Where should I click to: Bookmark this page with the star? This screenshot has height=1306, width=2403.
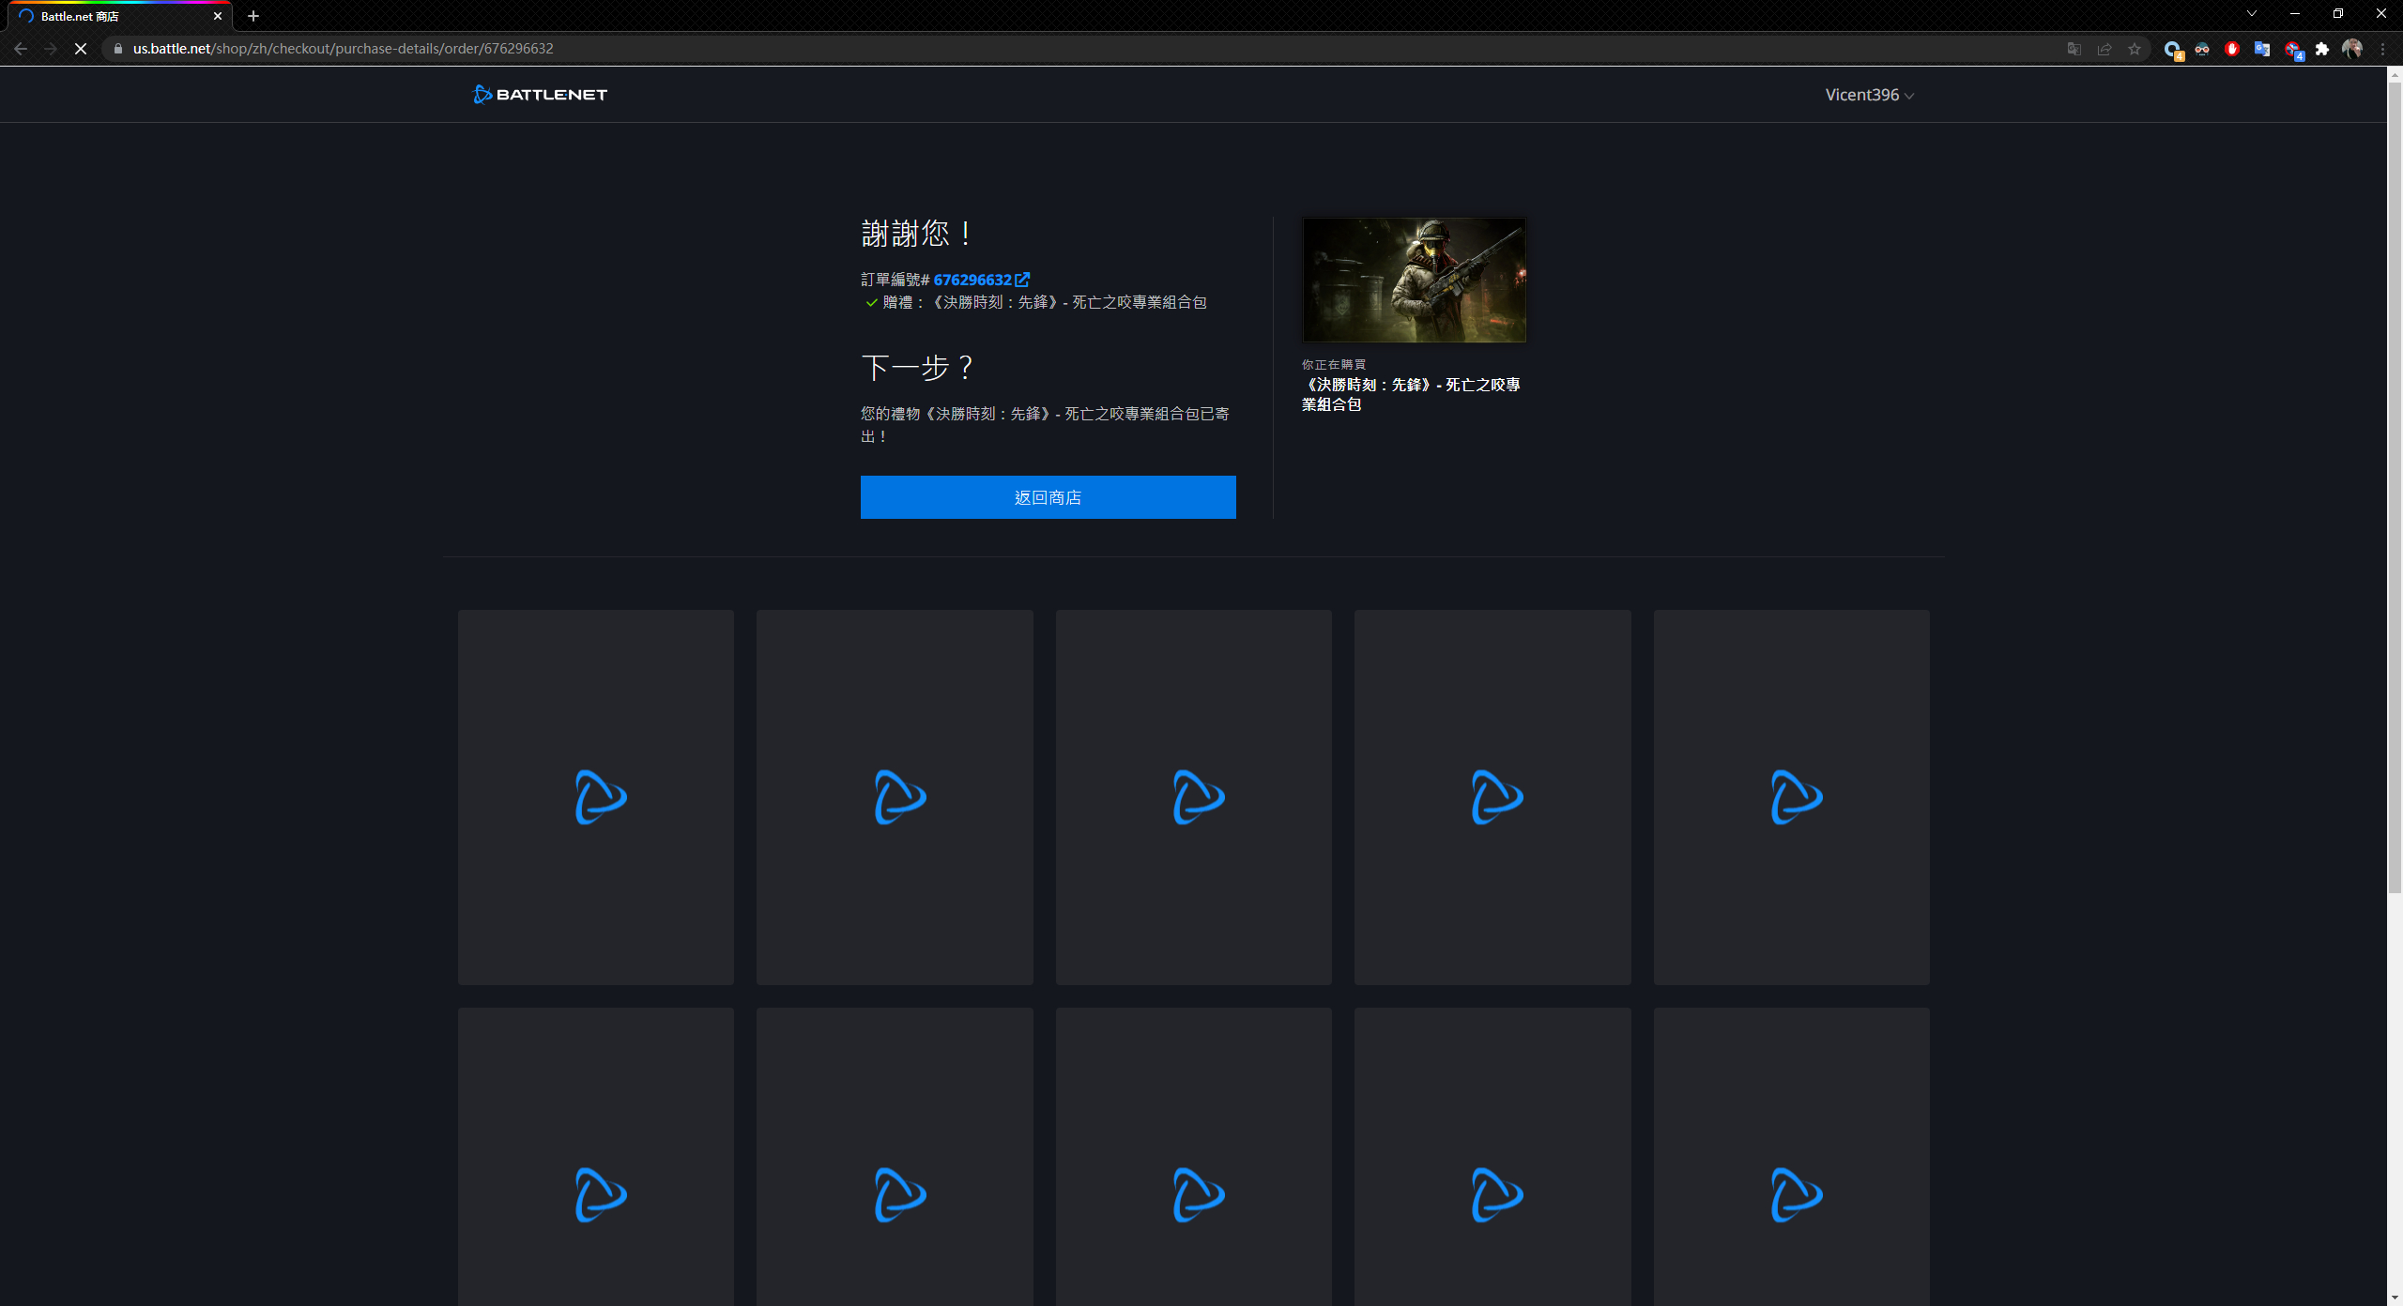pos(2135,49)
